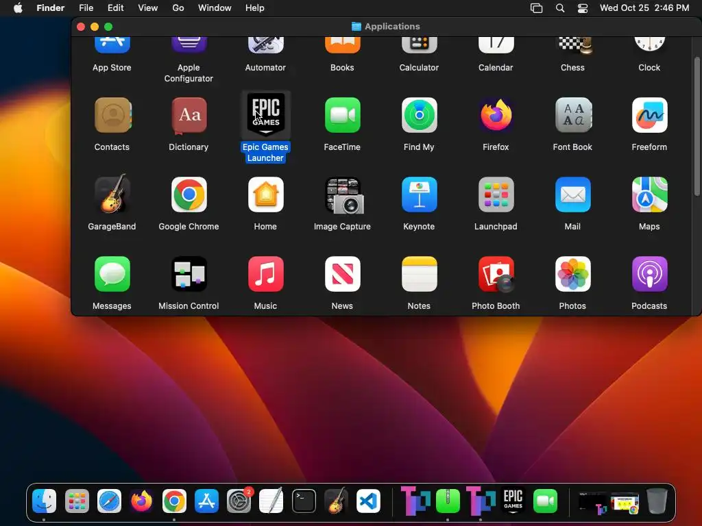The width and height of the screenshot is (702, 526).
Task: Open App Store from the Dock
Action: tap(206, 501)
